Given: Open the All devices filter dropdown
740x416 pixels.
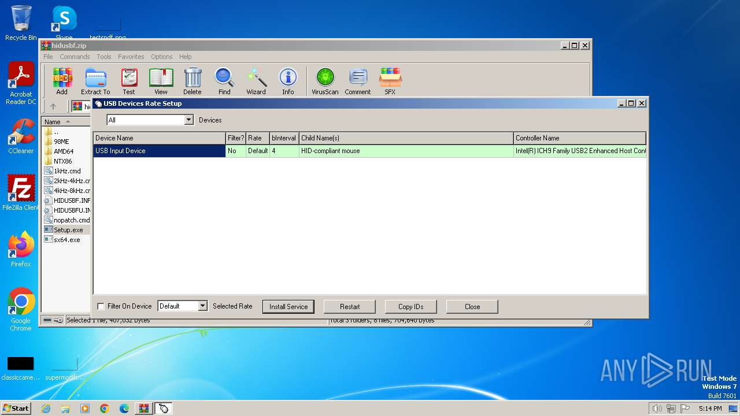Looking at the screenshot, I should click(188, 120).
